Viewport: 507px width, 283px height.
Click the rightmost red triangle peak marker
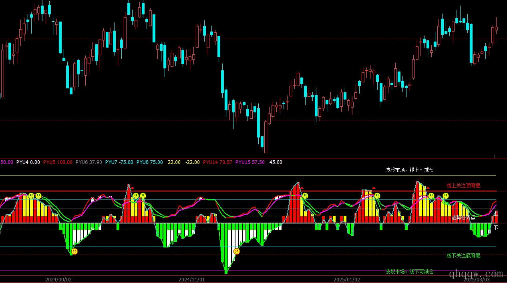click(428, 187)
